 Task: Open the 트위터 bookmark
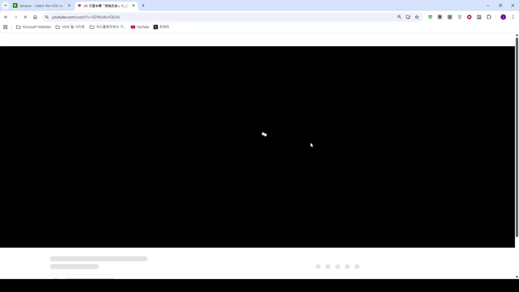[161, 27]
